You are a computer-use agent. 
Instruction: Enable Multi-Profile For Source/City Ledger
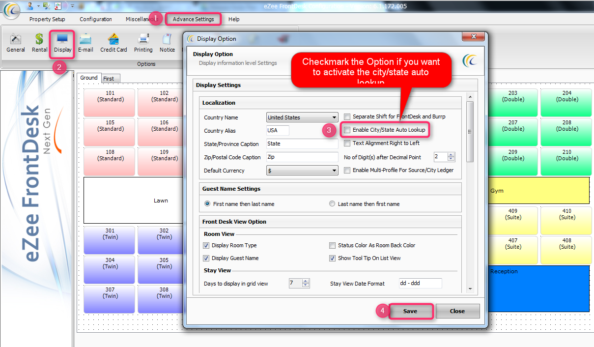coord(347,170)
